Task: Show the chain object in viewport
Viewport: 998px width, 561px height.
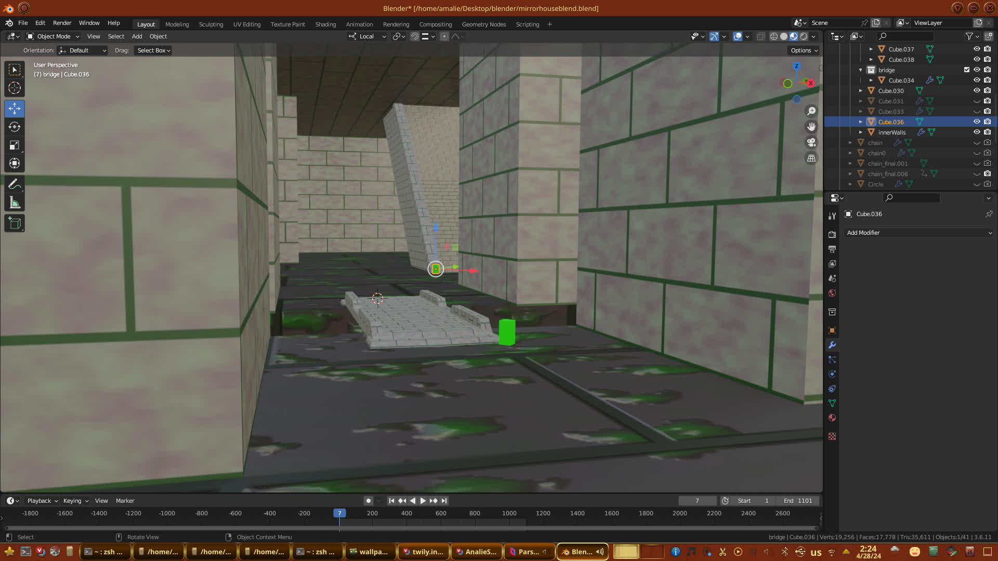Action: [x=977, y=142]
